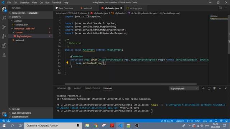Screen dimensions: 230x129
Task: Change encoding via UTF-8 status
Action: [x=190, y=121]
